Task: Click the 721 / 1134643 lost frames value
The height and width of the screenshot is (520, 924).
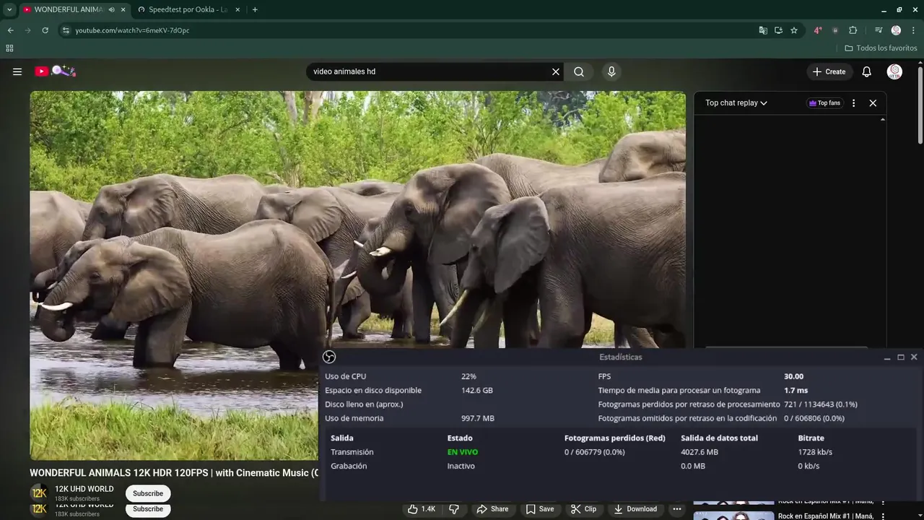Action: 821,404
